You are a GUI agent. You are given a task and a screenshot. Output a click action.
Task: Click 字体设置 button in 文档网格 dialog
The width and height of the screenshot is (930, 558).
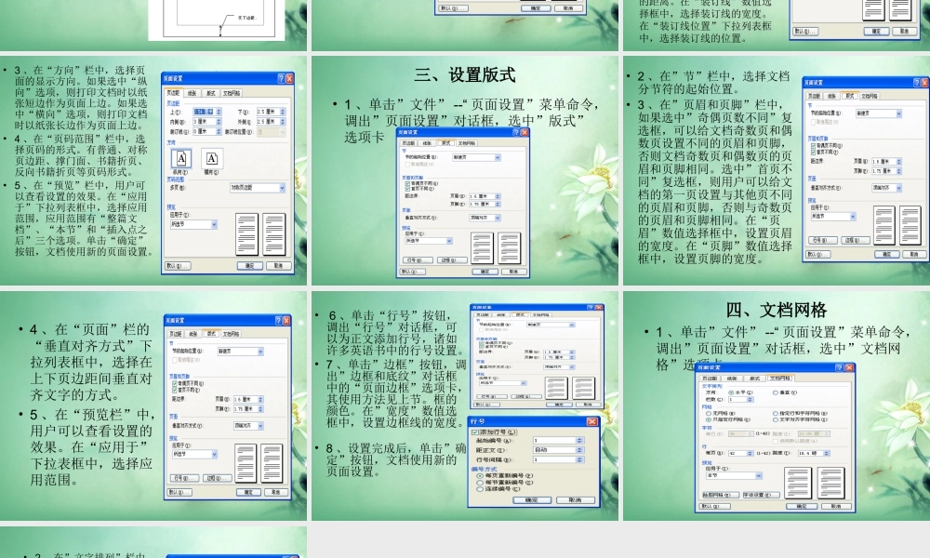pos(762,495)
